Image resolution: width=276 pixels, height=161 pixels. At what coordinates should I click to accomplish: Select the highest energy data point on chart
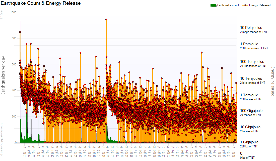(x=106, y=19)
